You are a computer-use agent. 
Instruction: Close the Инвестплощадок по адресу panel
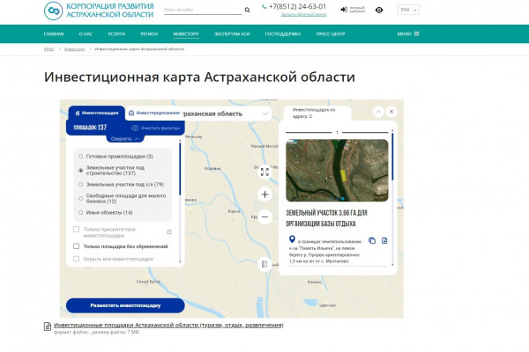click(x=391, y=112)
